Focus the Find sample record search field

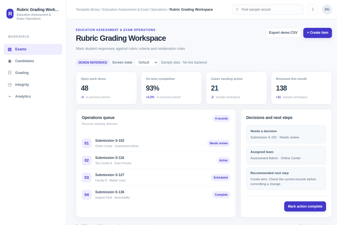[268, 10]
